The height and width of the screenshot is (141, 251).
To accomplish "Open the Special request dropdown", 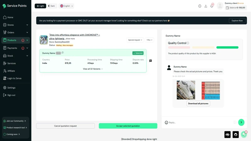I will [x=135, y=40].
